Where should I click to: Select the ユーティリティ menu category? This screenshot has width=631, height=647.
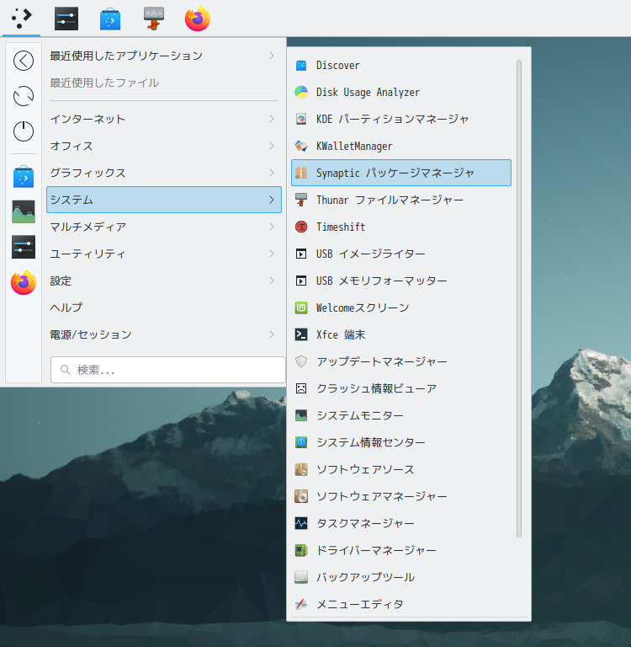164,254
